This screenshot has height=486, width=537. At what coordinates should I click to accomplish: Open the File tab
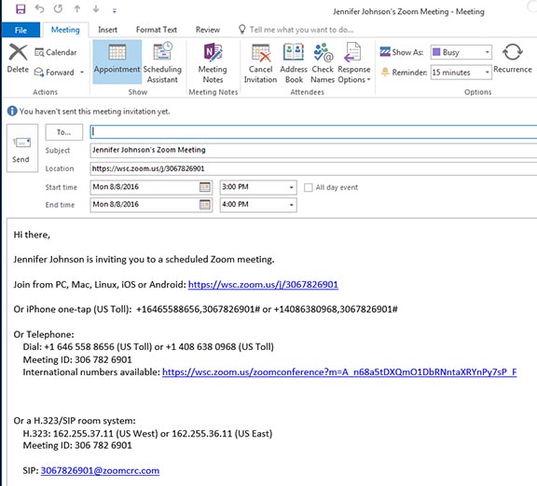21,30
